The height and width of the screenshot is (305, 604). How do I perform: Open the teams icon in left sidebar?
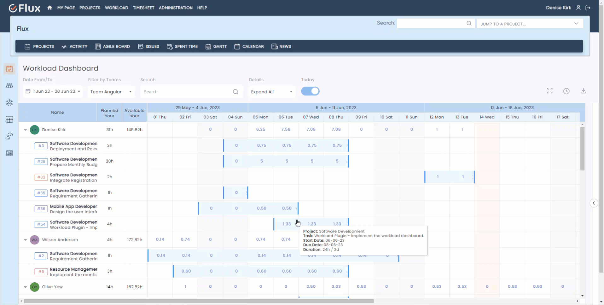point(9,86)
